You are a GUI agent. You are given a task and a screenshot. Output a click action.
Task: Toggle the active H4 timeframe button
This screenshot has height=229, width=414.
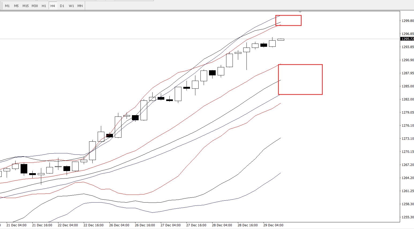53,6
